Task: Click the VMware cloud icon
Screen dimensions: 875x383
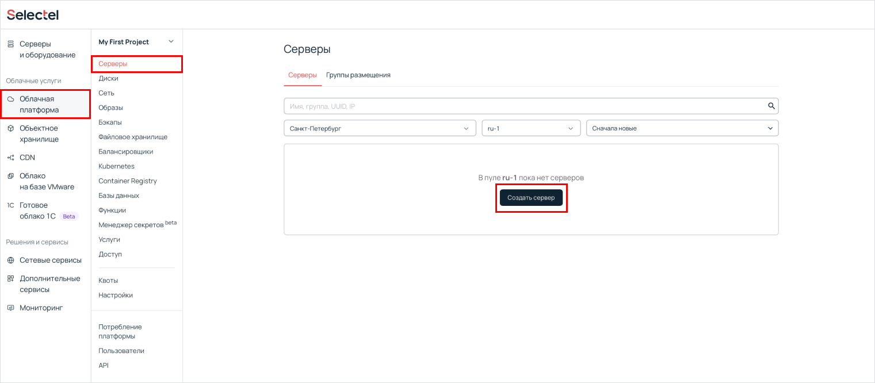Action: coord(10,176)
